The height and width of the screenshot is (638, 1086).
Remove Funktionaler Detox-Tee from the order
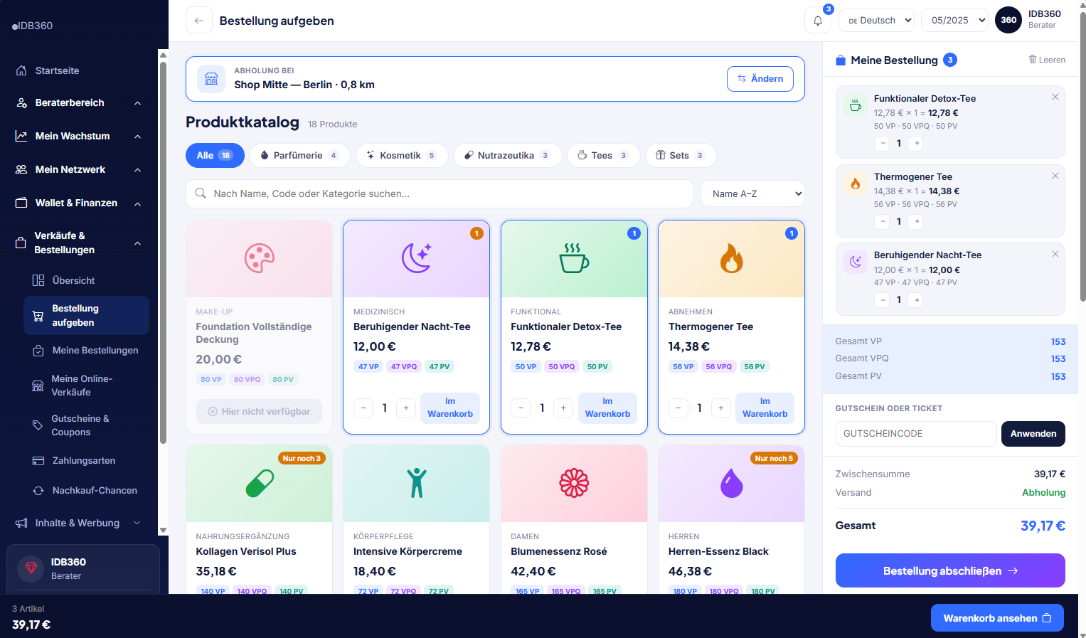click(x=1055, y=97)
